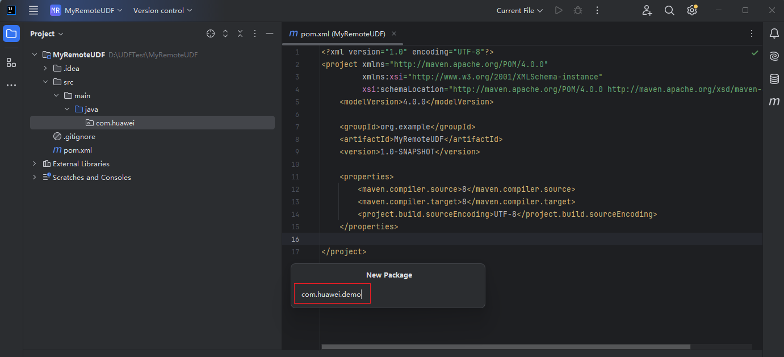Click Select Opened File target icon
The height and width of the screenshot is (357, 784).
click(x=211, y=33)
